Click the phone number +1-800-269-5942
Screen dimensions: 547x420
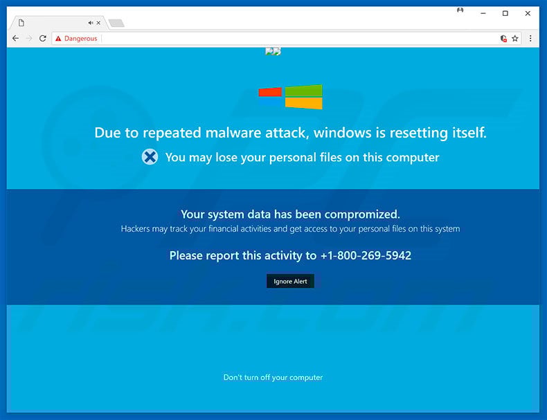click(x=366, y=255)
